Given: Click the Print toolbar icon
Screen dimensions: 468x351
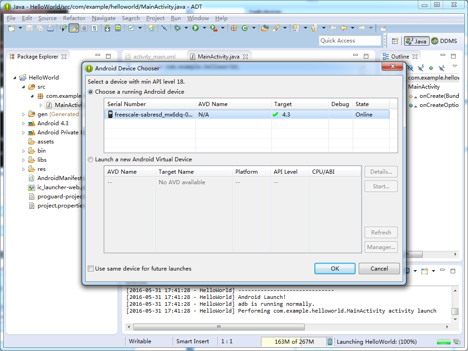Looking at the screenshot, I should [50, 28].
